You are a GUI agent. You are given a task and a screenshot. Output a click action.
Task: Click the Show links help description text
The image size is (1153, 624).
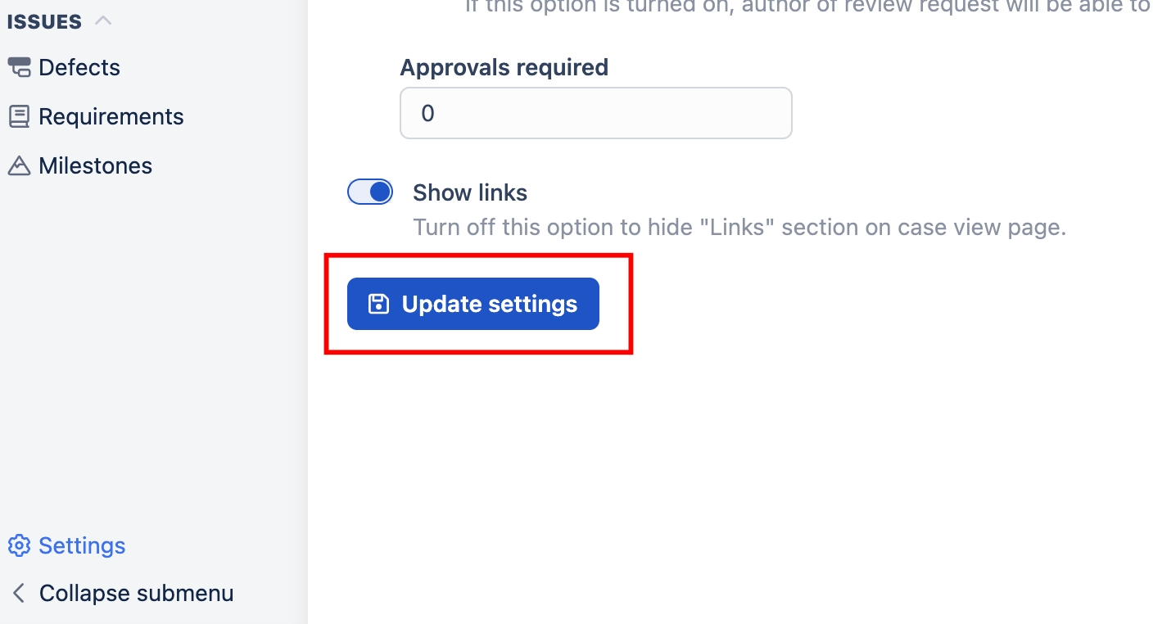(x=739, y=227)
